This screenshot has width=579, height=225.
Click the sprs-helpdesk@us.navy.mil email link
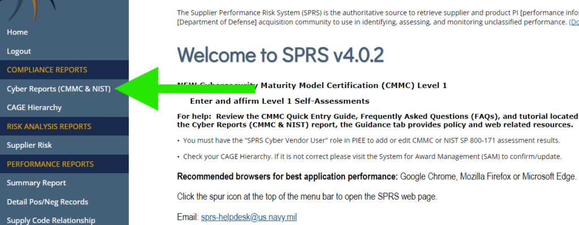coord(249,217)
